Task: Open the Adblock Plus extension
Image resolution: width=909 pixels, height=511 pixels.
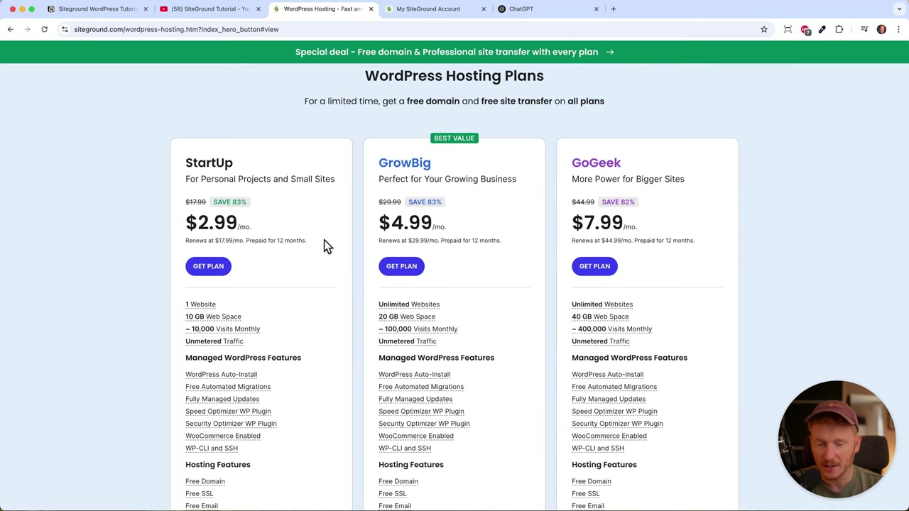Action: click(805, 29)
